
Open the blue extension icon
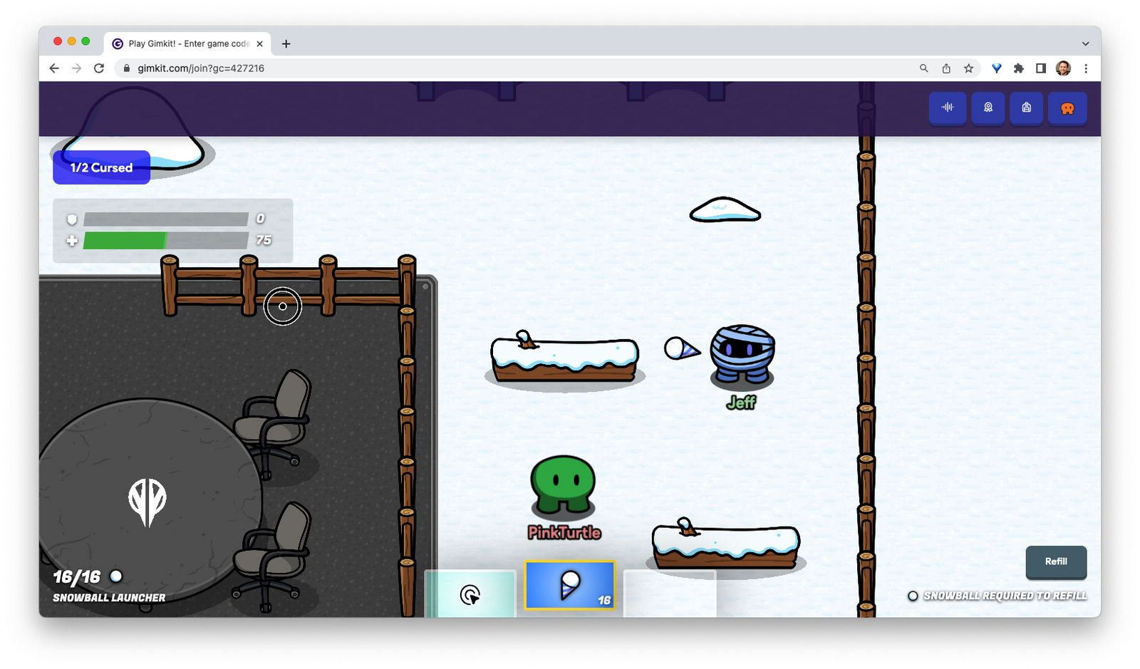[x=997, y=68]
